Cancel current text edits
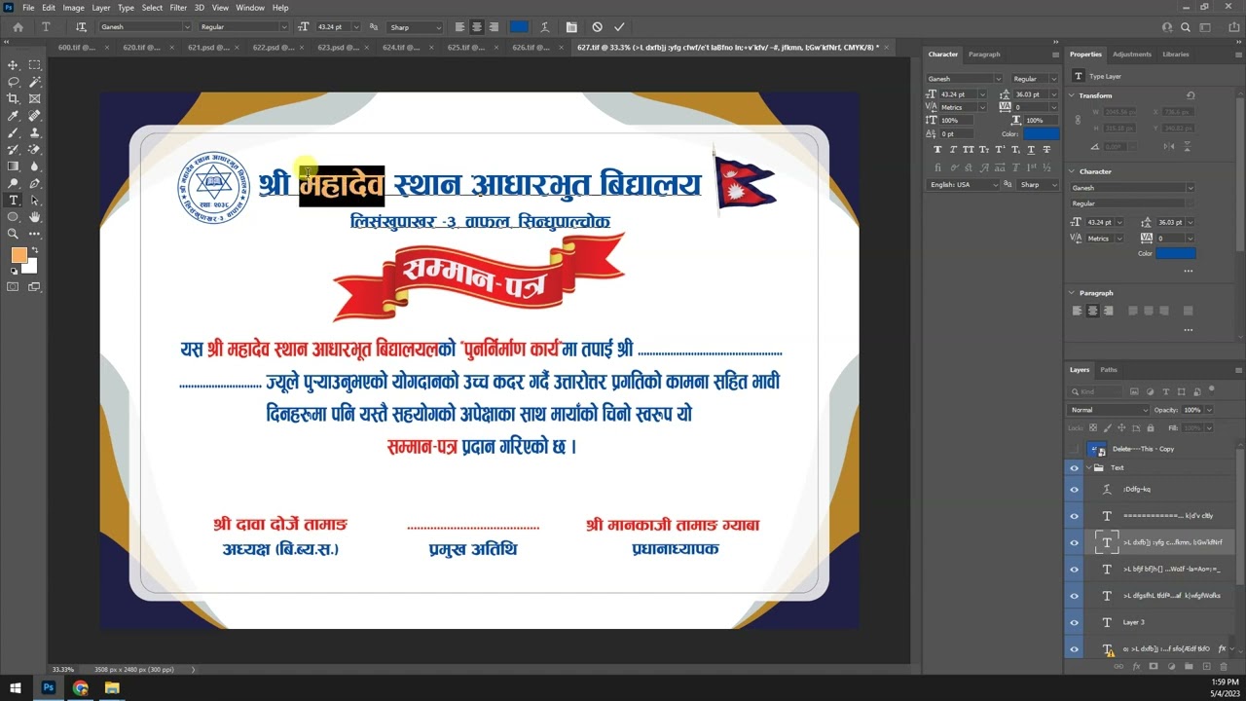Viewport: 1246px width, 701px height. pos(597,27)
